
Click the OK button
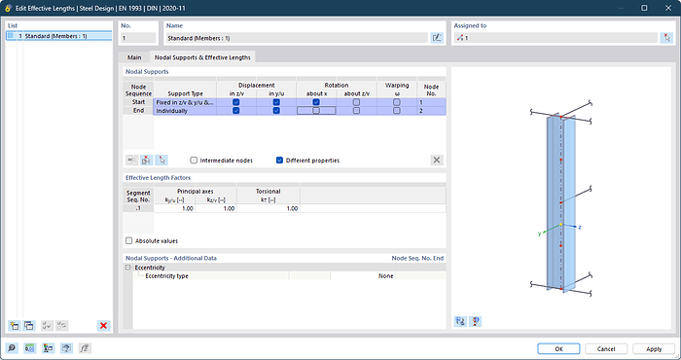pyautogui.click(x=558, y=348)
